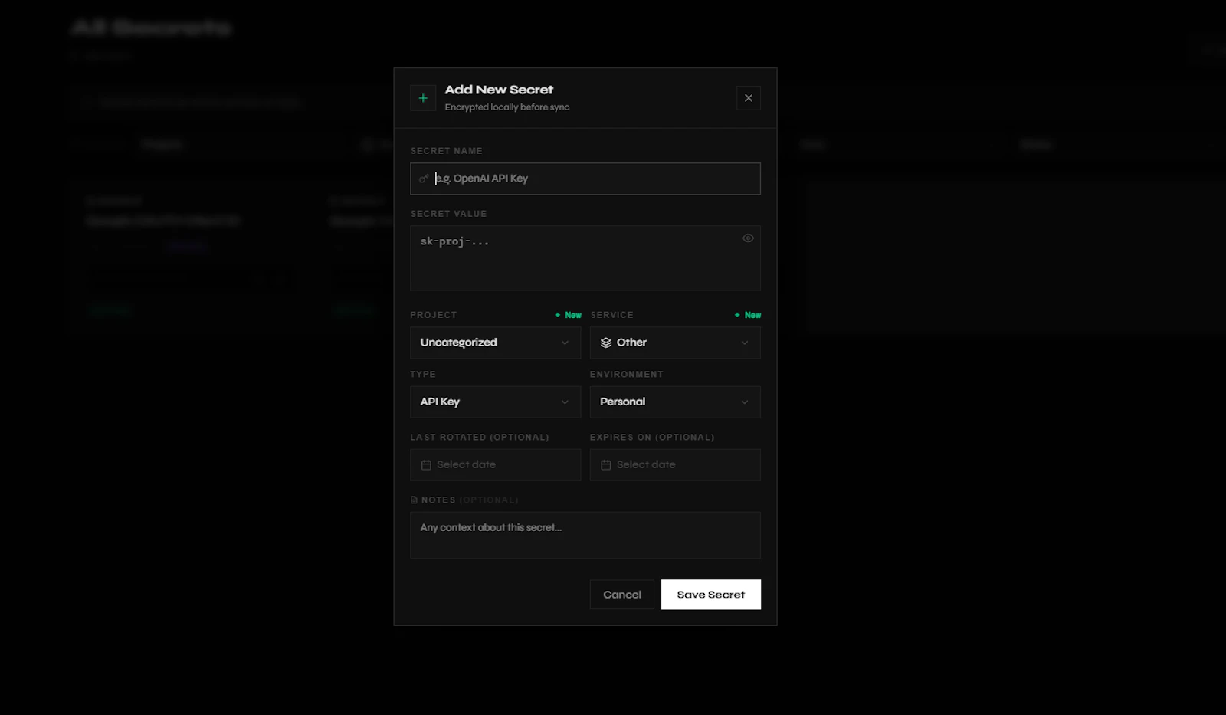Viewport: 1226px width, 715px height.
Task: Open the Environment dropdown showing Personal
Action: [x=675, y=402]
